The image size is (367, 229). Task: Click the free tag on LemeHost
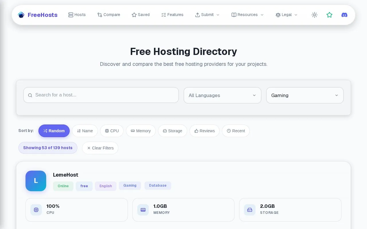(x=84, y=186)
